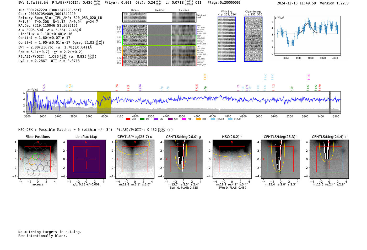Click the Hβ line marker above the spectrum
Viewport: 367px width, 250px height.
292,88
